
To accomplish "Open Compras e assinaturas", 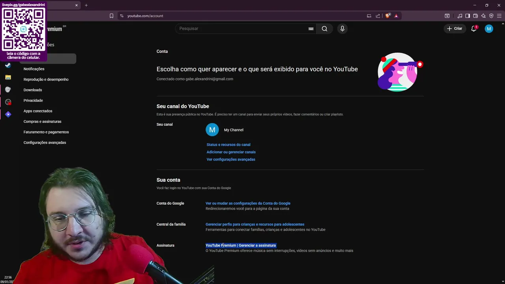I will point(42,121).
